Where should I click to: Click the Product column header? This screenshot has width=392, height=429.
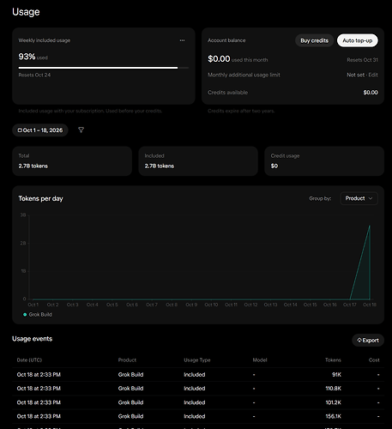[127, 360]
